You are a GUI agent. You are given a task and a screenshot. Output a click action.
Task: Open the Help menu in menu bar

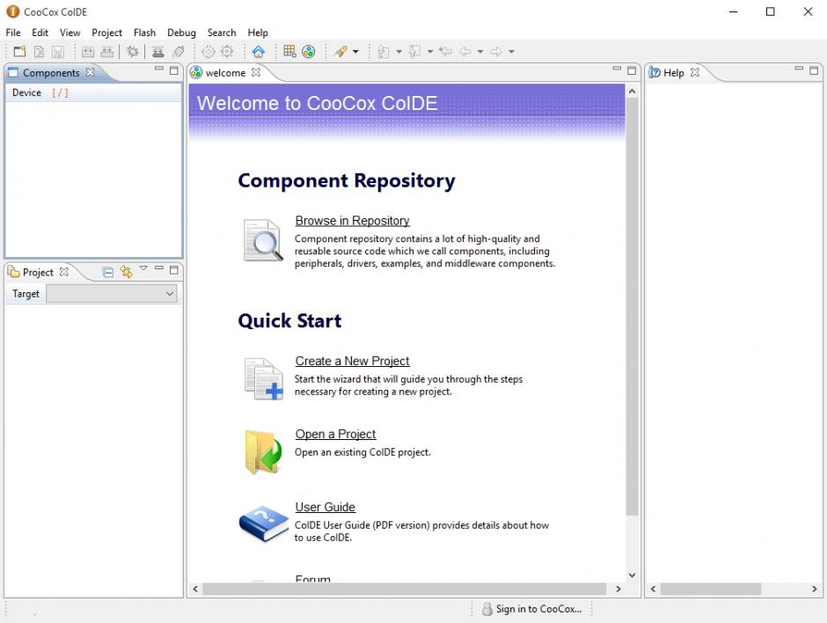[x=258, y=33]
